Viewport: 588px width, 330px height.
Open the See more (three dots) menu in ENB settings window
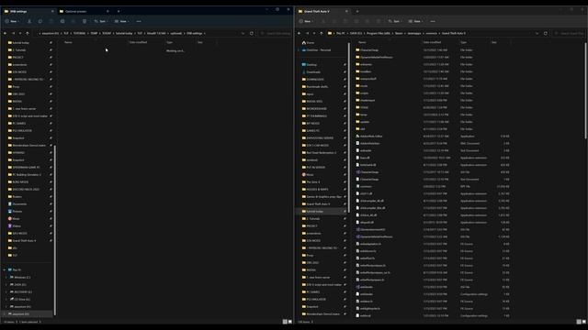click(x=139, y=21)
